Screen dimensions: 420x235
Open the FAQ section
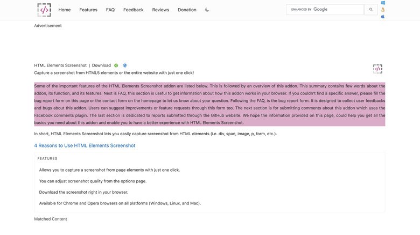coord(110,10)
